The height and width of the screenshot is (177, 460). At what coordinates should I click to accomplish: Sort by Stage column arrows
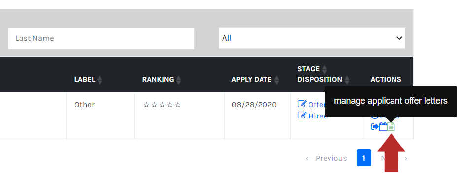[x=324, y=69]
